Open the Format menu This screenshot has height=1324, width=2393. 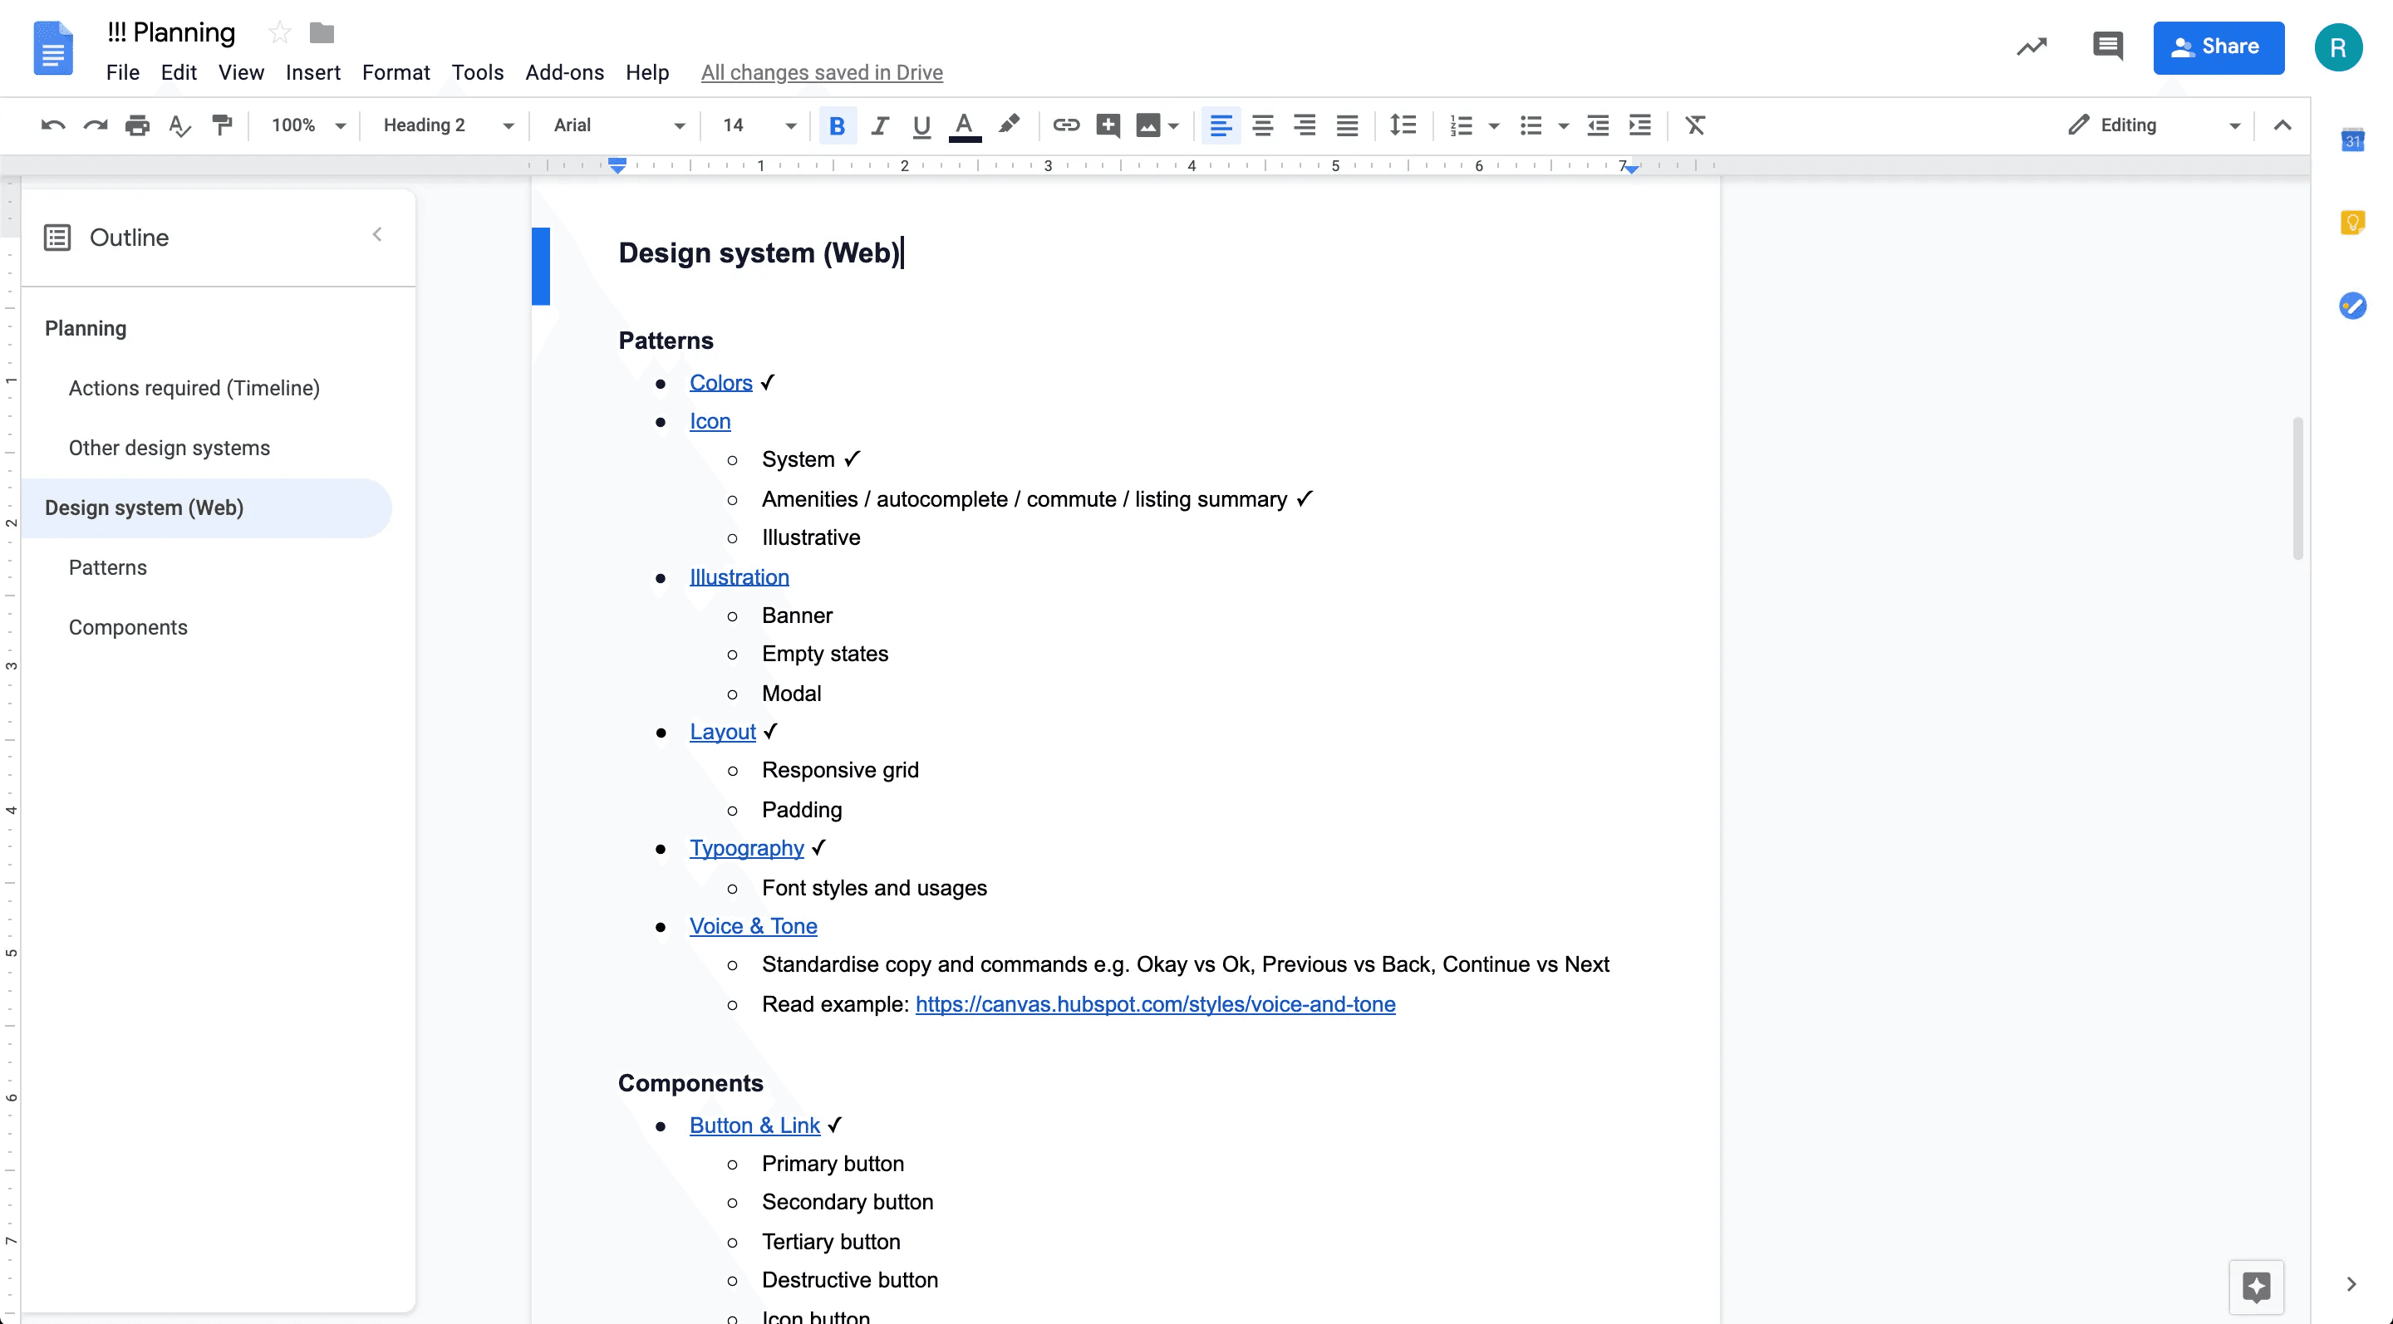[x=395, y=72]
